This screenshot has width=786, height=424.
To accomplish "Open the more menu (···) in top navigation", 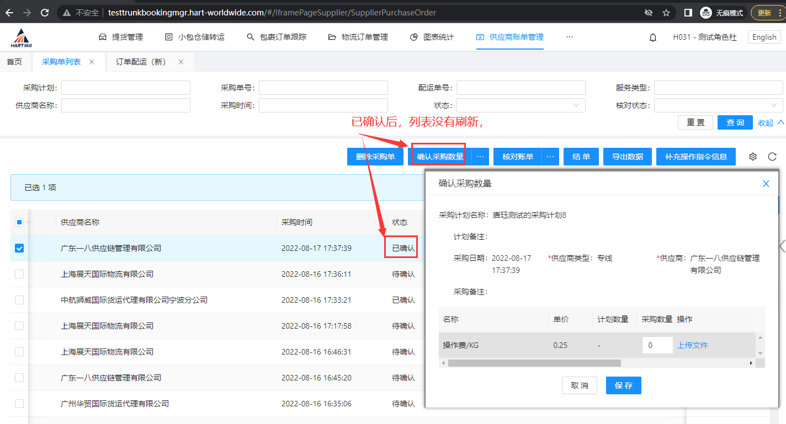I will (570, 37).
